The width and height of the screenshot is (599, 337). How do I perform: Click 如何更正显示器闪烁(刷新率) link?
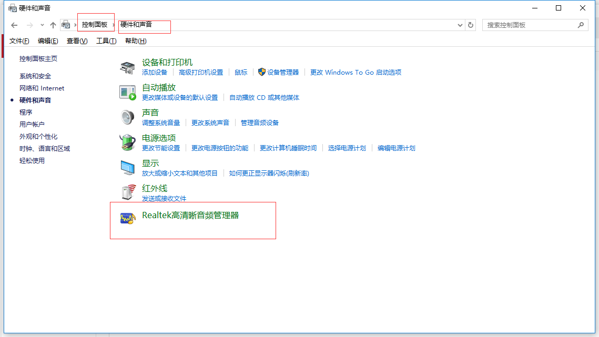click(269, 173)
